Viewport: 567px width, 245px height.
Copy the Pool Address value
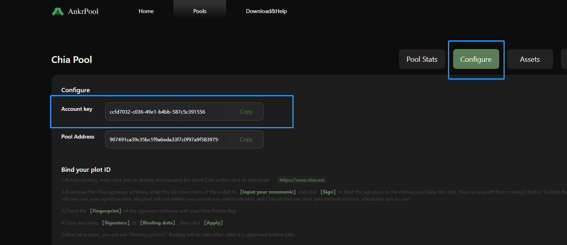pyautogui.click(x=246, y=140)
